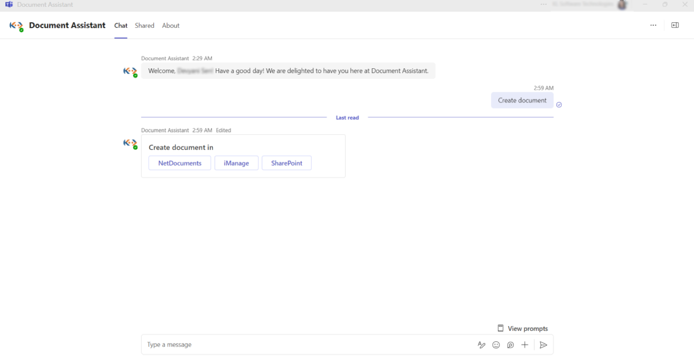Click the 'Create document in' card heading
Screen dimensions: 694x363
(x=181, y=147)
